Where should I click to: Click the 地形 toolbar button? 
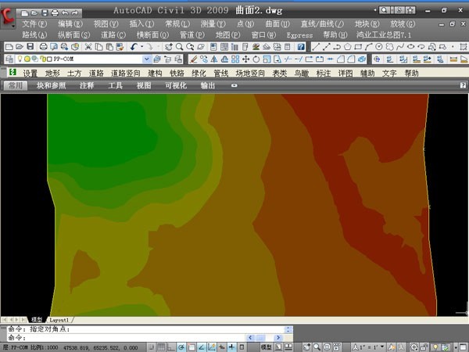point(52,73)
